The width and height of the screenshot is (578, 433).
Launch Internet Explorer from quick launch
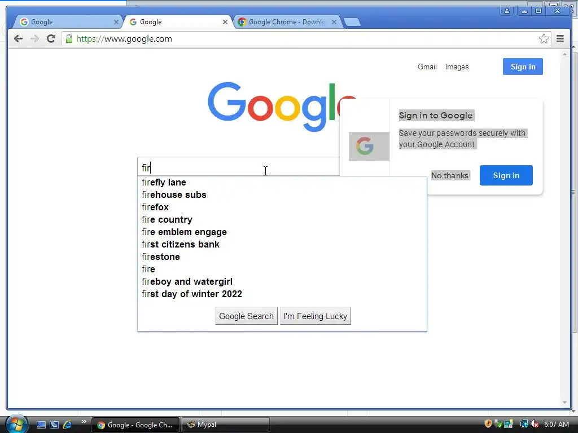[68, 425]
